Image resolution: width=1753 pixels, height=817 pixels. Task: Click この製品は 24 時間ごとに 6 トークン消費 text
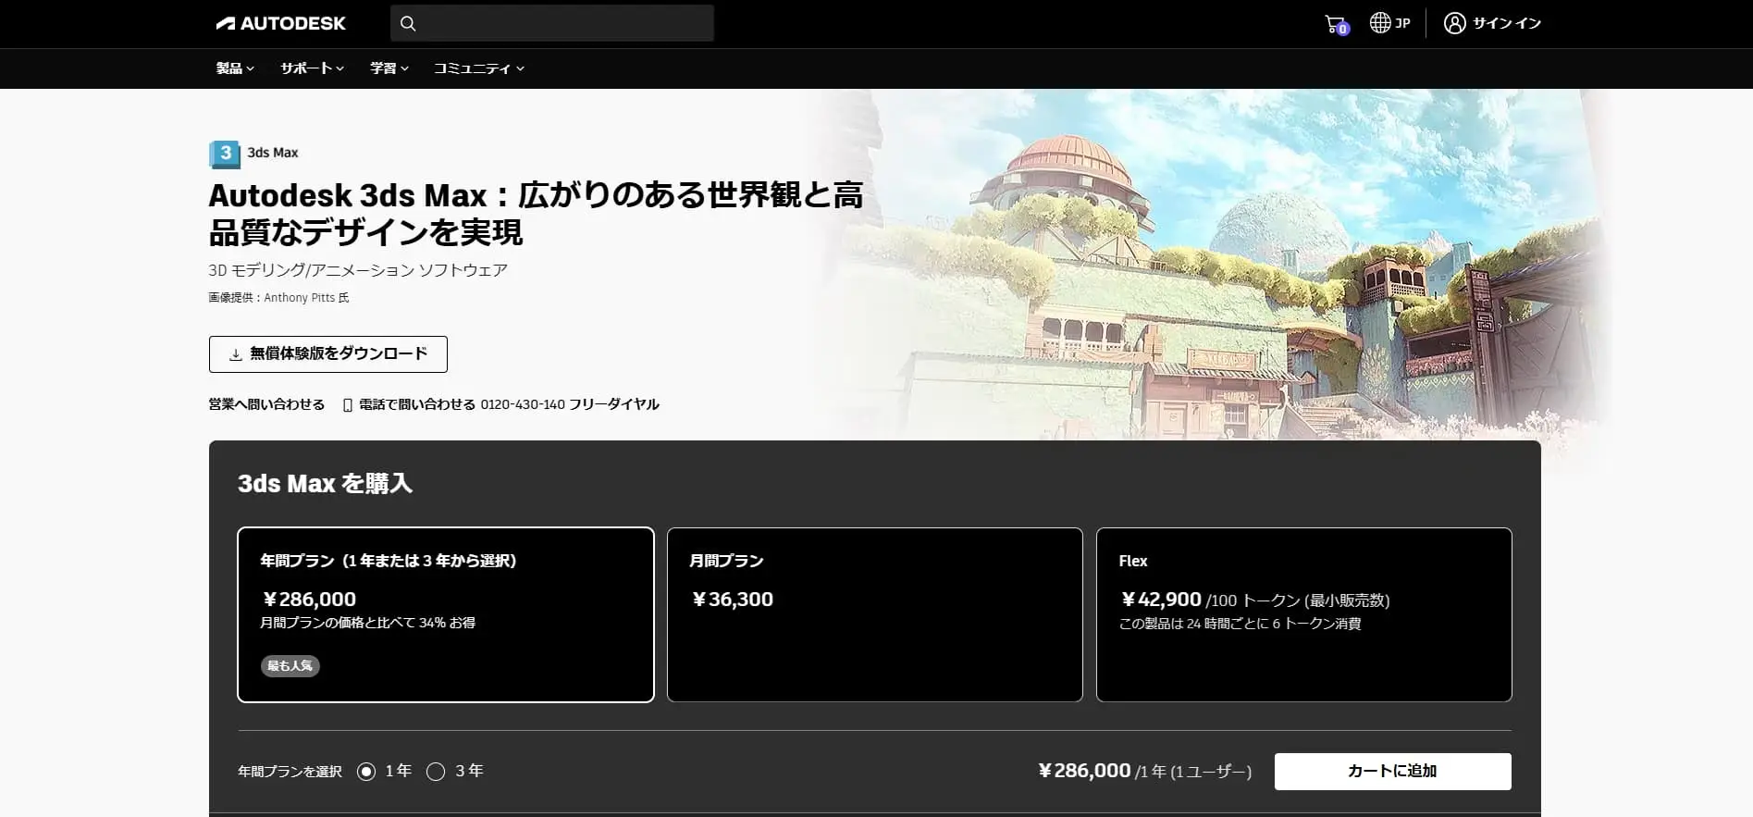(1240, 624)
